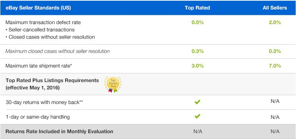Click the eBay Seller Standards (US) heading
Screen dimensions: 296x139
pyautogui.click(x=38, y=8)
